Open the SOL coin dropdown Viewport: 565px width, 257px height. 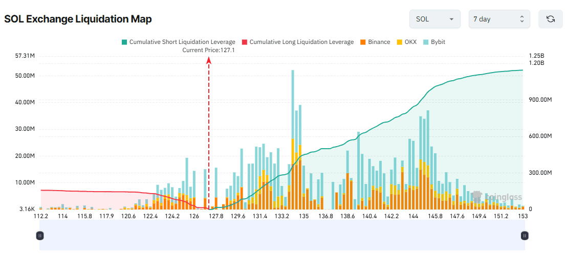pos(434,19)
